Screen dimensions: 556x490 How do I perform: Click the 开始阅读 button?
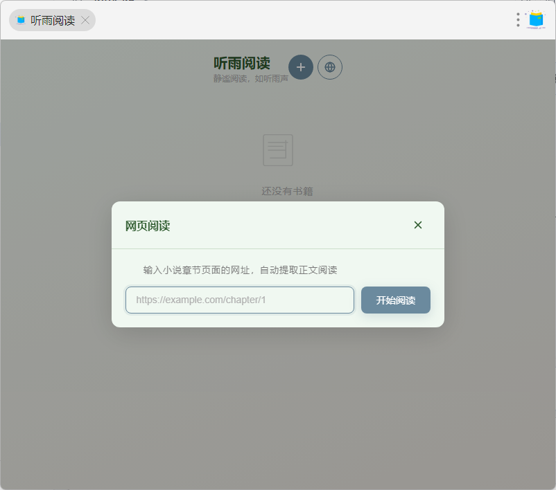(x=396, y=300)
